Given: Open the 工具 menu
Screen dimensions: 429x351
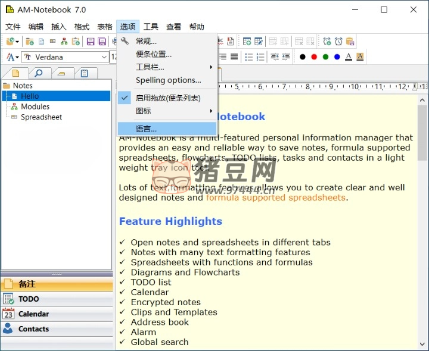Looking at the screenshot, I should point(151,27).
